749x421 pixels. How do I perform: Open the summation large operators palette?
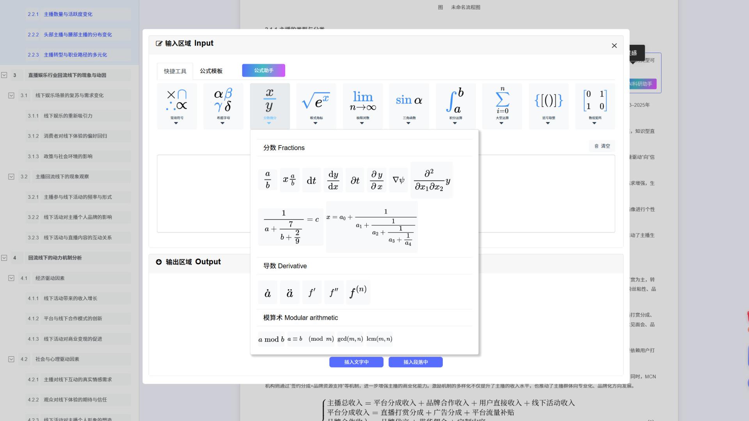(x=501, y=102)
